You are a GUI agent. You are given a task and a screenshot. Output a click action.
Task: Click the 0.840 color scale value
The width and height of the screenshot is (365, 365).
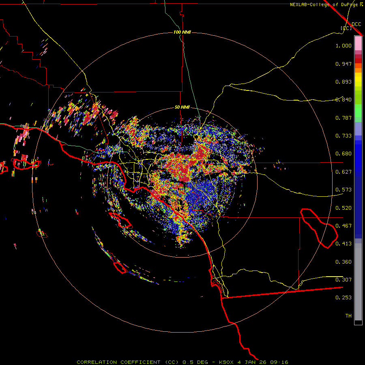(344, 100)
